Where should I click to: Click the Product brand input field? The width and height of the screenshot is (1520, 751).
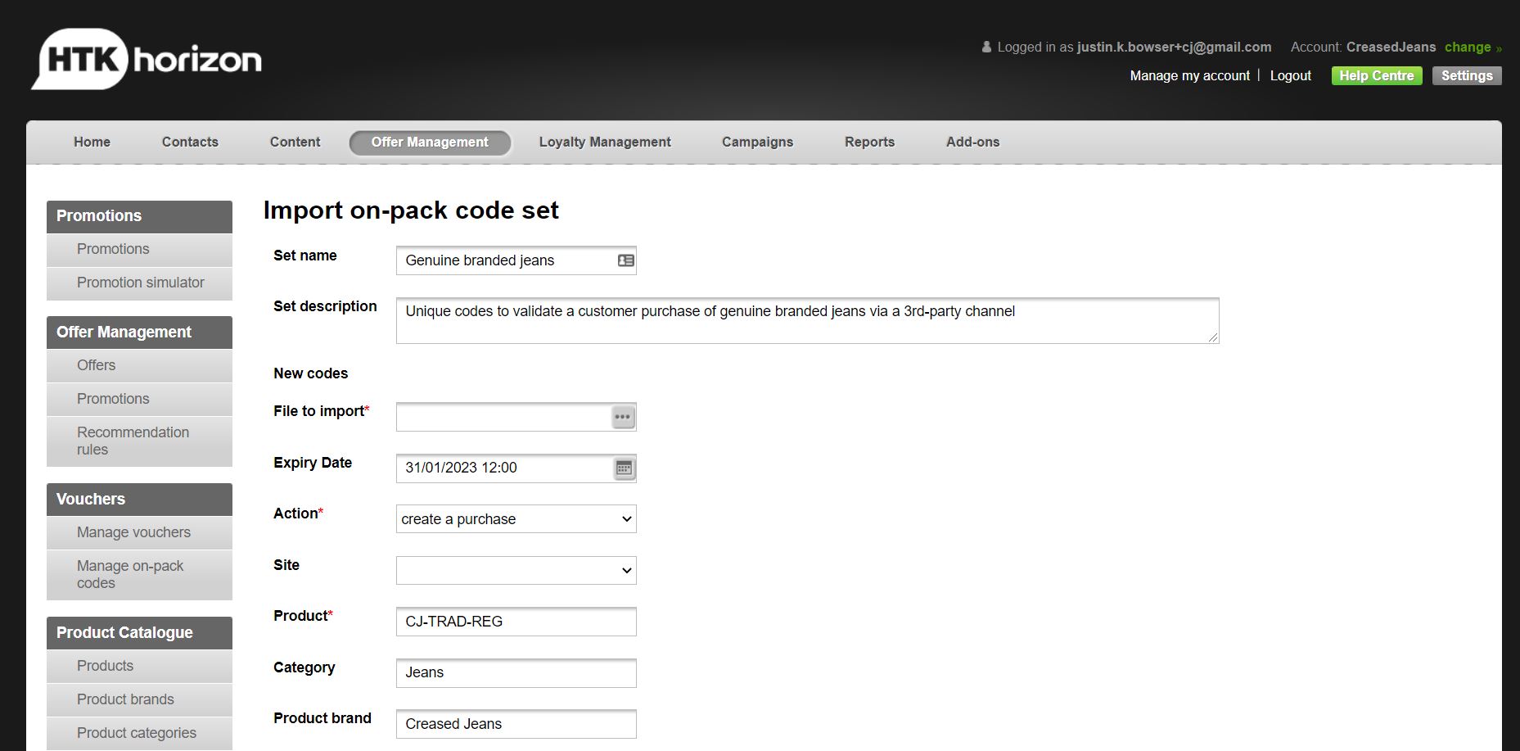pos(516,724)
